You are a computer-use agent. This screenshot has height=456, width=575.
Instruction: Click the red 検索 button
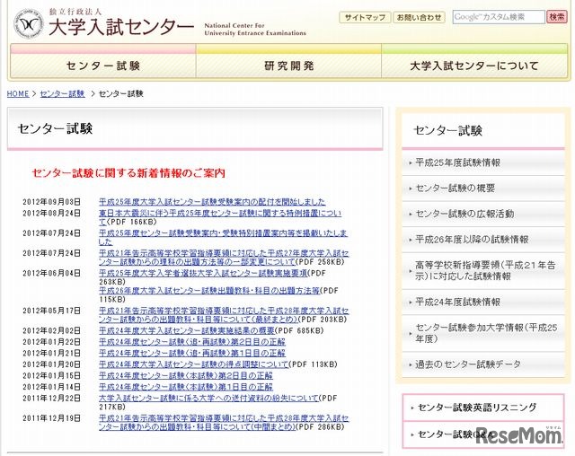(x=557, y=17)
